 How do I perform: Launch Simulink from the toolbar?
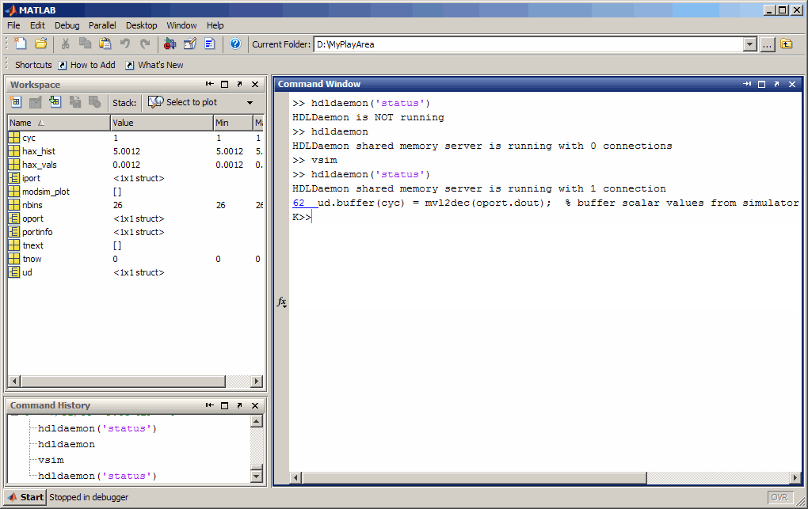170,44
